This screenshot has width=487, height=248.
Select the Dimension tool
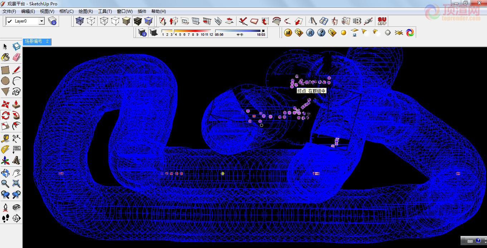click(x=16, y=138)
